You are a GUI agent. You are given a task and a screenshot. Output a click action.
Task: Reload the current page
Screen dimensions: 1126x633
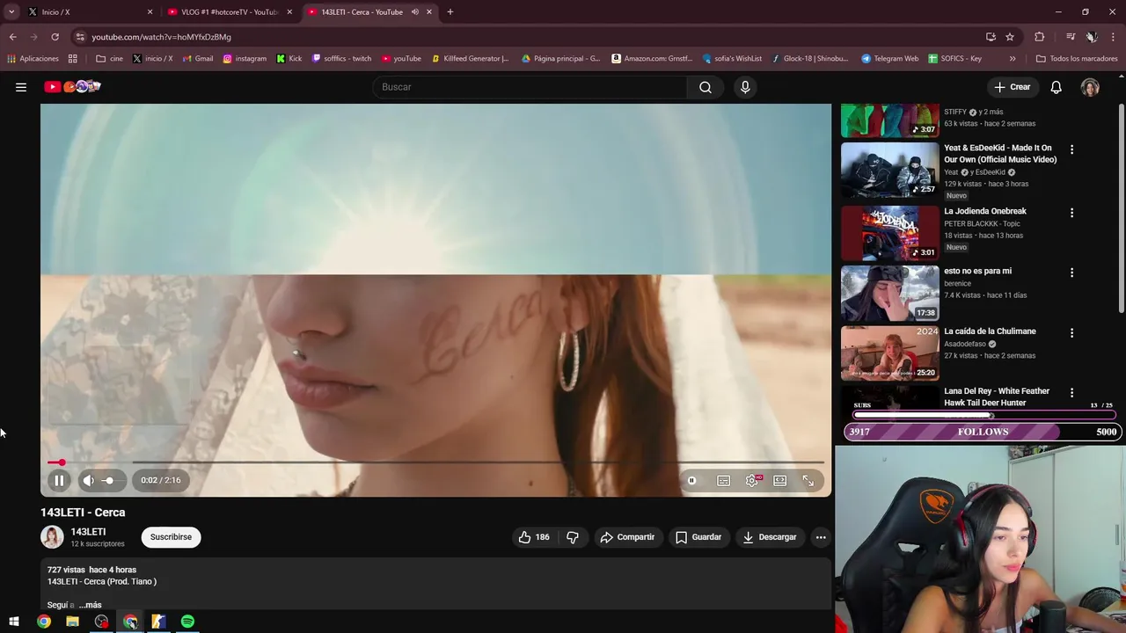click(55, 37)
